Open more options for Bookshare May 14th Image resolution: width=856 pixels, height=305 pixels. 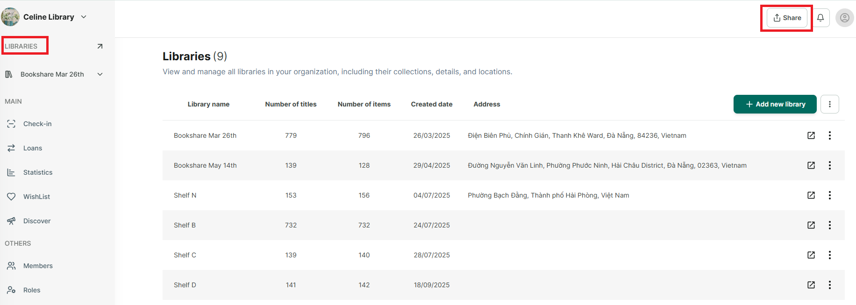(830, 165)
